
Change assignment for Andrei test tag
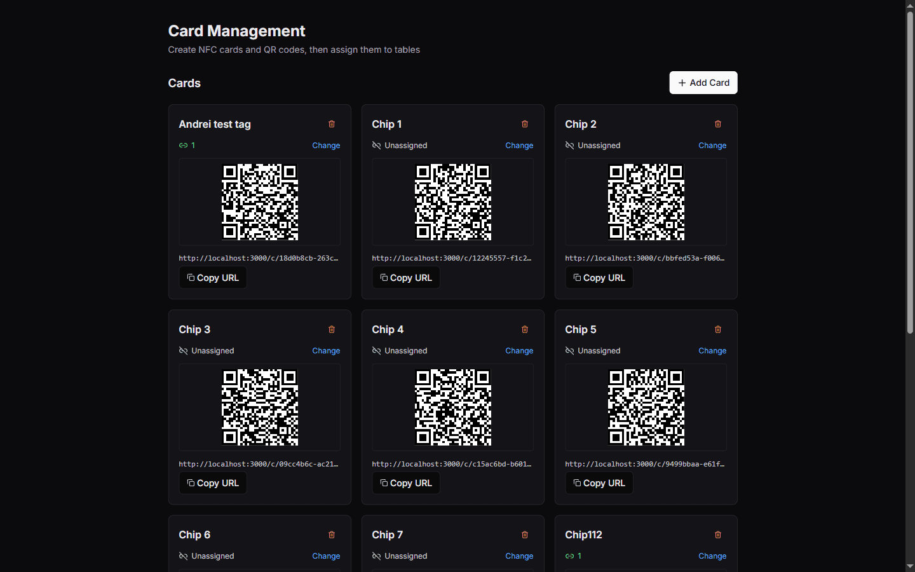tap(326, 146)
